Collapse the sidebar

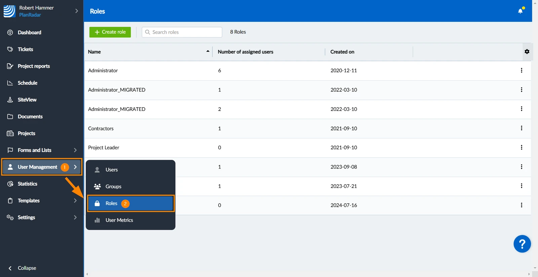coord(22,268)
